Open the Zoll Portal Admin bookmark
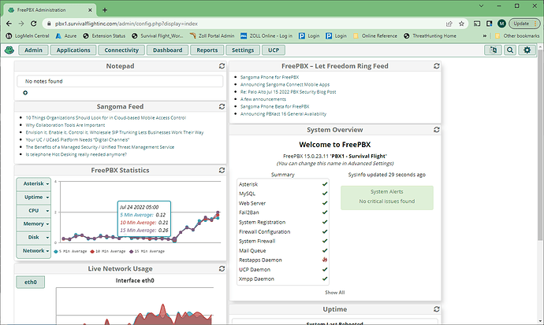544x325 pixels. click(x=212, y=35)
